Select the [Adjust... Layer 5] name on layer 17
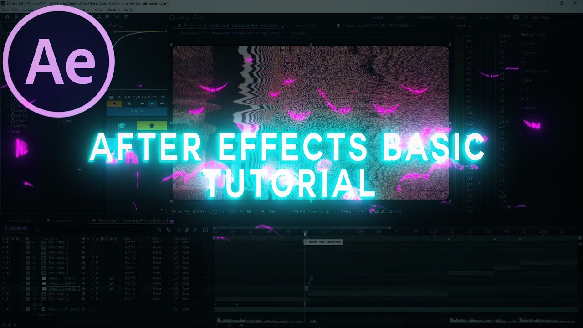 63,288
